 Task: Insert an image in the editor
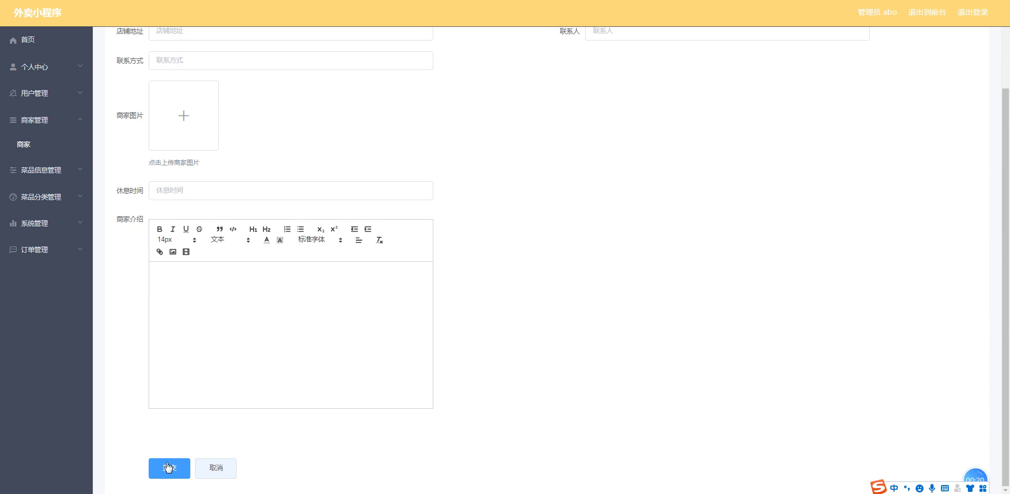[173, 252]
